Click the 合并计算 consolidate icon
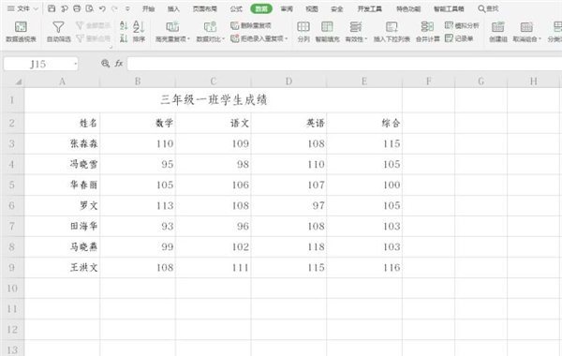 tap(427, 32)
